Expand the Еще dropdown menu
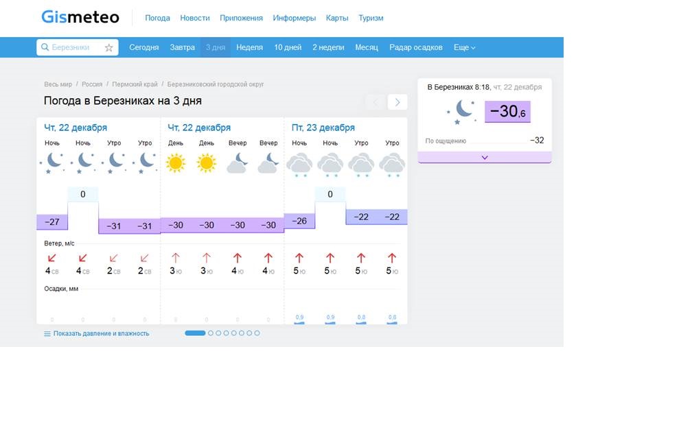692x432 pixels. click(464, 47)
